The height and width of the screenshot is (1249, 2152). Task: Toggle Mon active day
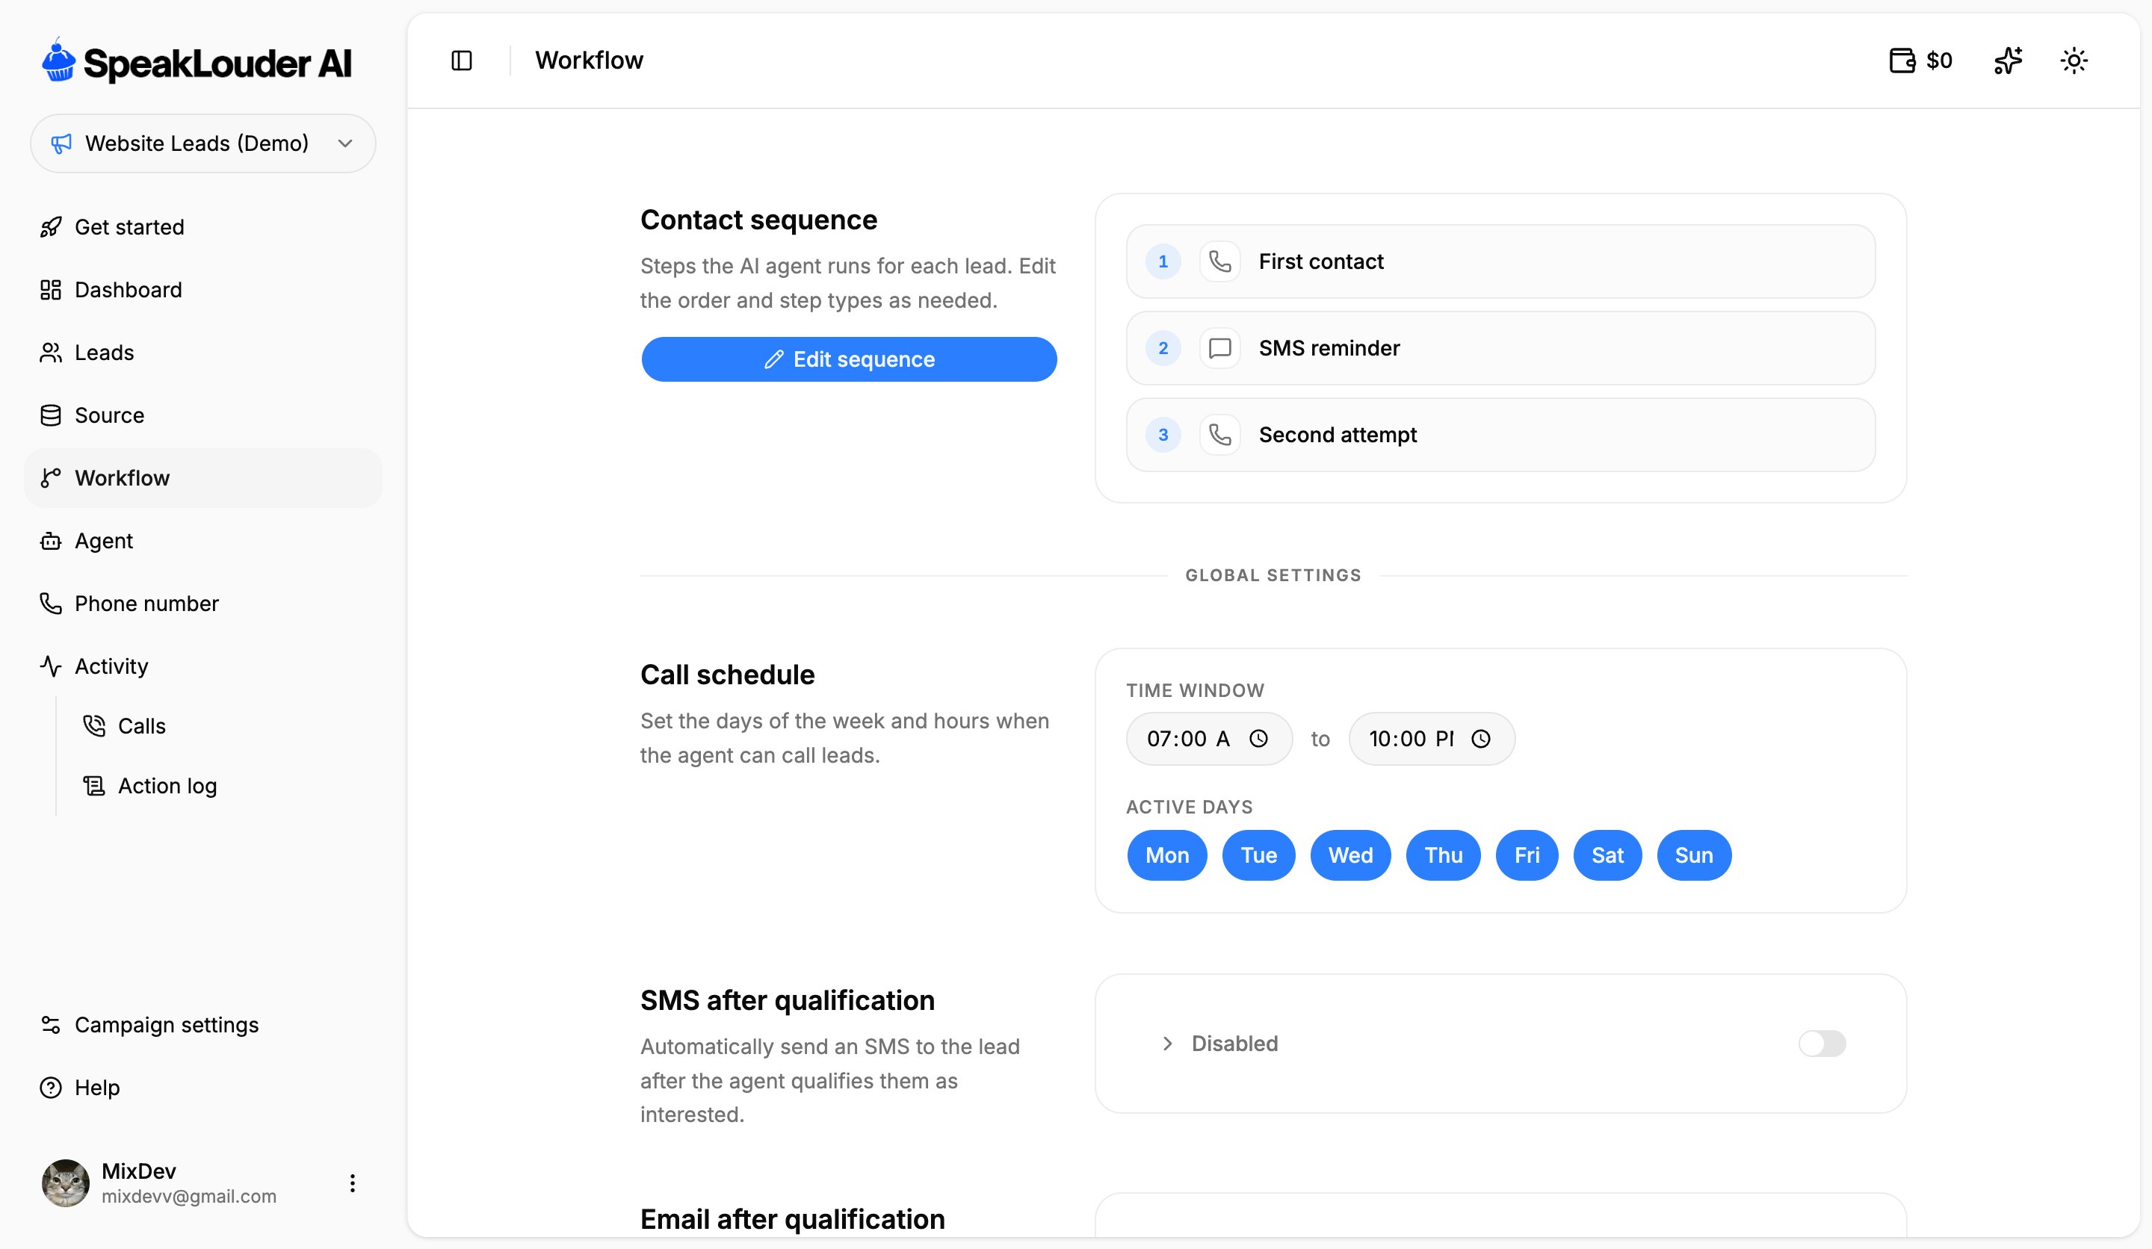click(x=1166, y=855)
